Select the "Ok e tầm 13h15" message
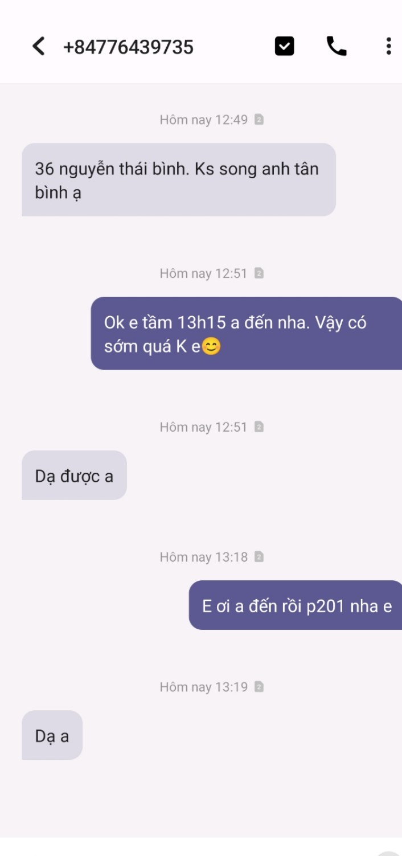The width and height of the screenshot is (402, 856). click(247, 334)
